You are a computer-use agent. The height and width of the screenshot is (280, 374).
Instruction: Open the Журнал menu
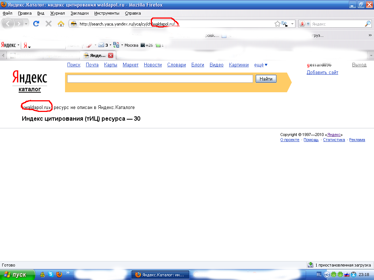[57, 13]
